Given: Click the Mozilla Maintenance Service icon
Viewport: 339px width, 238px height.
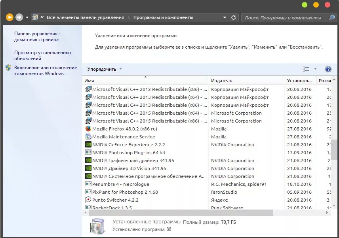Looking at the screenshot, I should click(x=88, y=136).
